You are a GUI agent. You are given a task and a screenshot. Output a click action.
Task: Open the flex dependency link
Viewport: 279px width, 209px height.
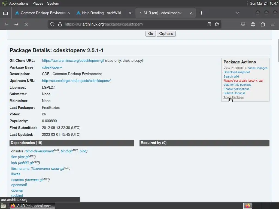(14, 157)
